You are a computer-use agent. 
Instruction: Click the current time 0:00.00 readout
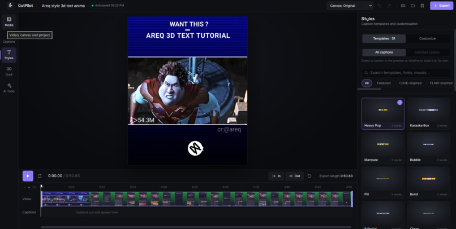pos(55,176)
